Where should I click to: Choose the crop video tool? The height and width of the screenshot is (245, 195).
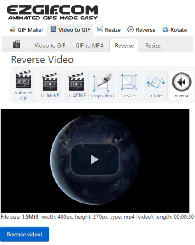tap(103, 85)
